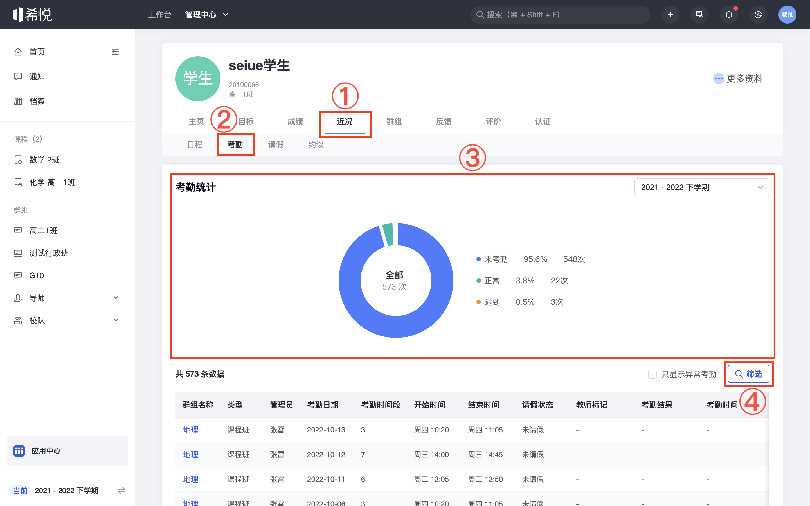Open 地理 link for 2022-10-12
Screen dimensions: 810x506
click(190, 455)
